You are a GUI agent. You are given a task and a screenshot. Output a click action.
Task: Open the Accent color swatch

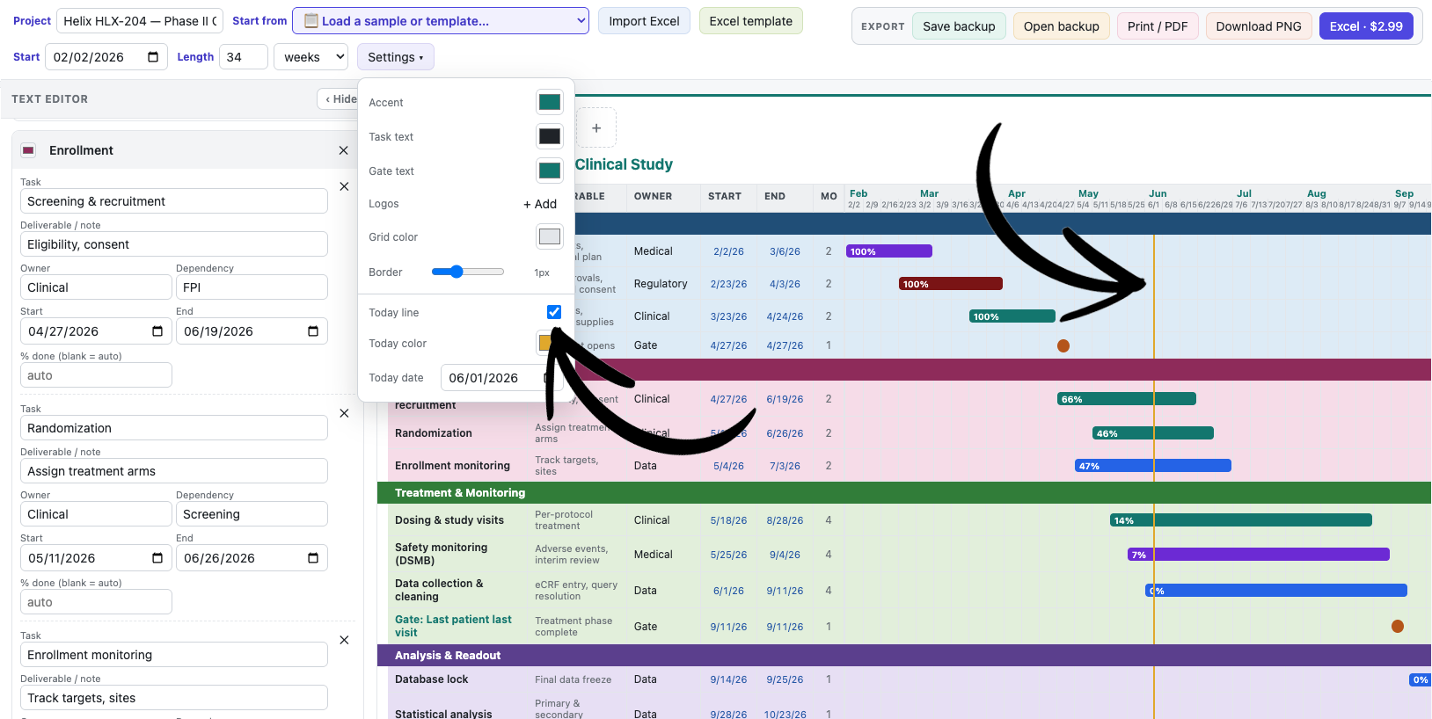point(550,102)
